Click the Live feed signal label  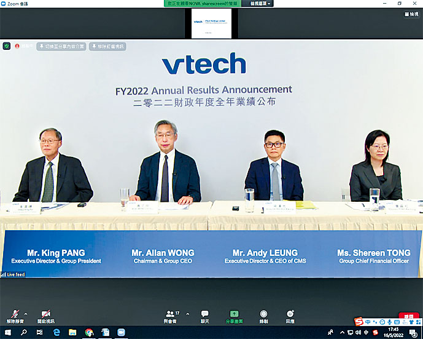(13, 274)
